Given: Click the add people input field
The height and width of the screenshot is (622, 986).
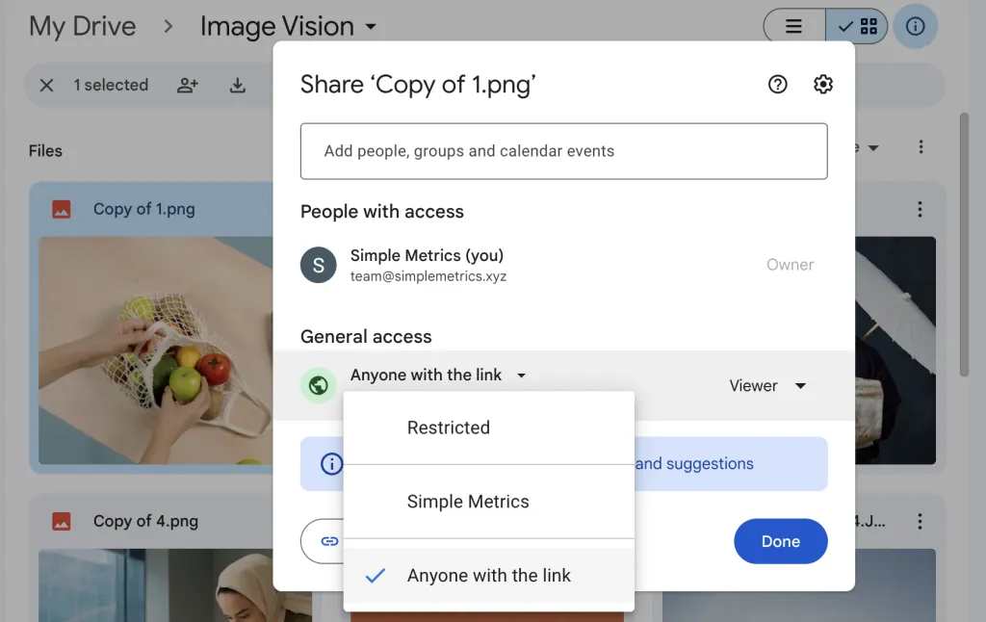Looking at the screenshot, I should pos(563,151).
